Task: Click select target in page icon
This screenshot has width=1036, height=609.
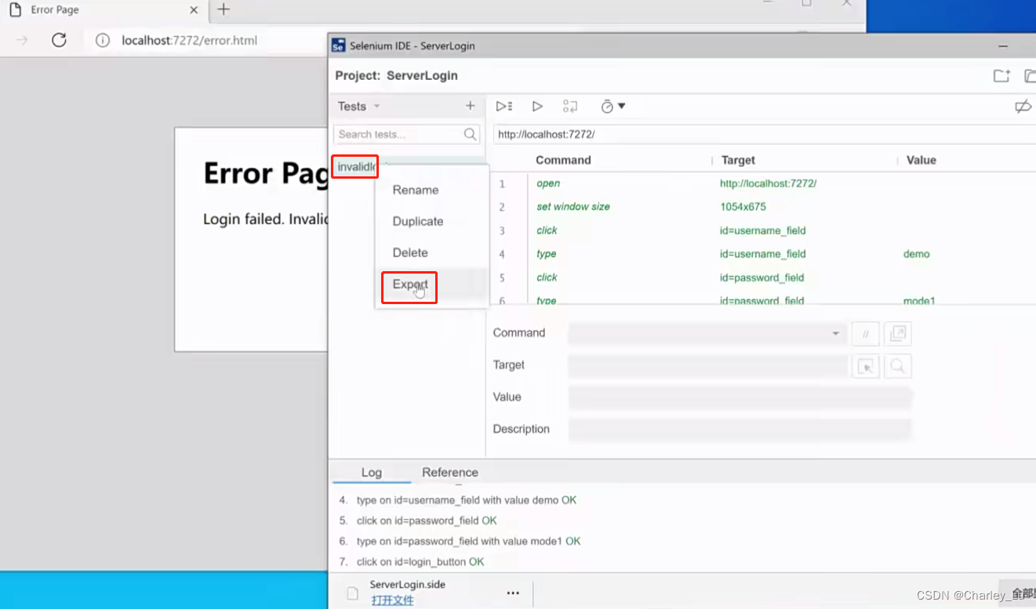Action: [x=866, y=366]
